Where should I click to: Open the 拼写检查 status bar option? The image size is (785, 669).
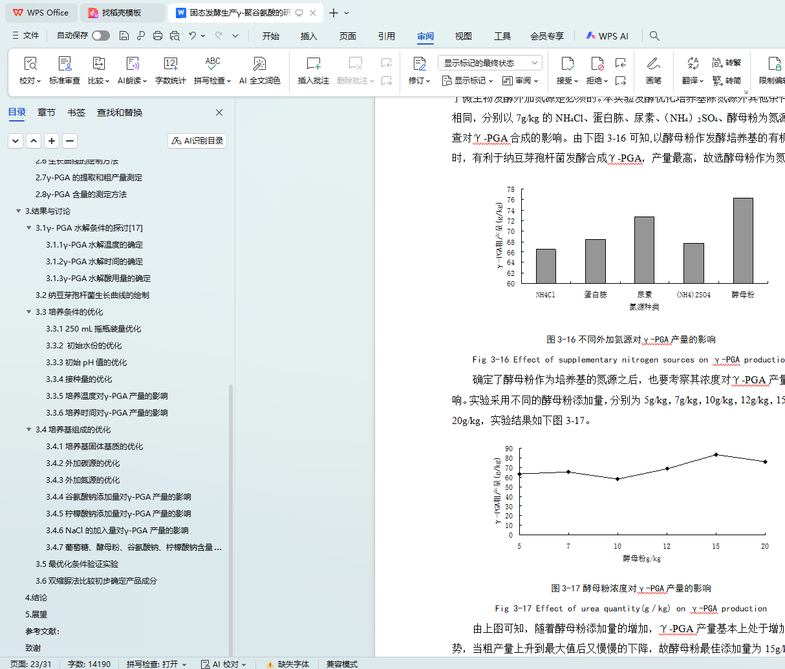tap(156, 664)
